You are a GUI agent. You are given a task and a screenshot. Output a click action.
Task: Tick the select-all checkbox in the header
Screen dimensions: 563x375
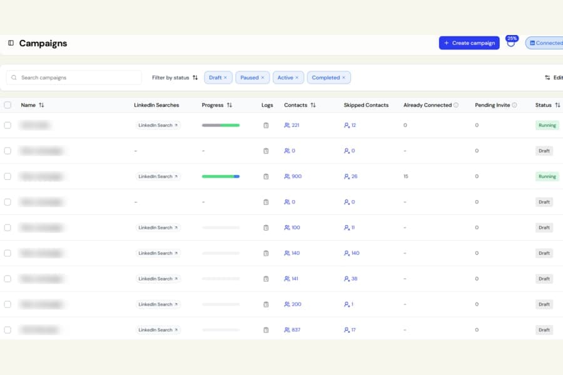point(8,105)
